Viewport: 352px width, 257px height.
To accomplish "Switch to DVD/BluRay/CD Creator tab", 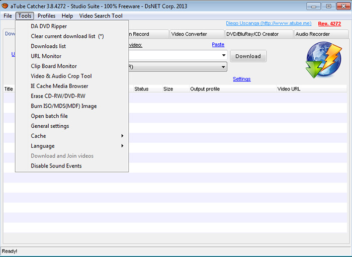I will click(259, 34).
